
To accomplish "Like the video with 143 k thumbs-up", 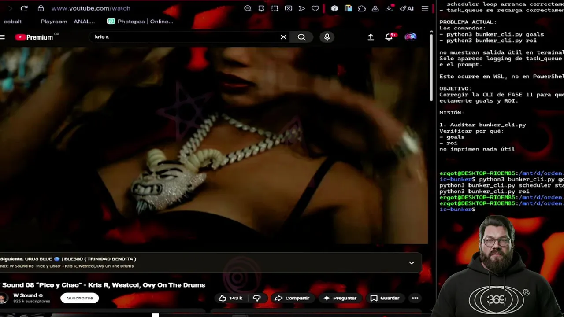I will tap(230, 298).
